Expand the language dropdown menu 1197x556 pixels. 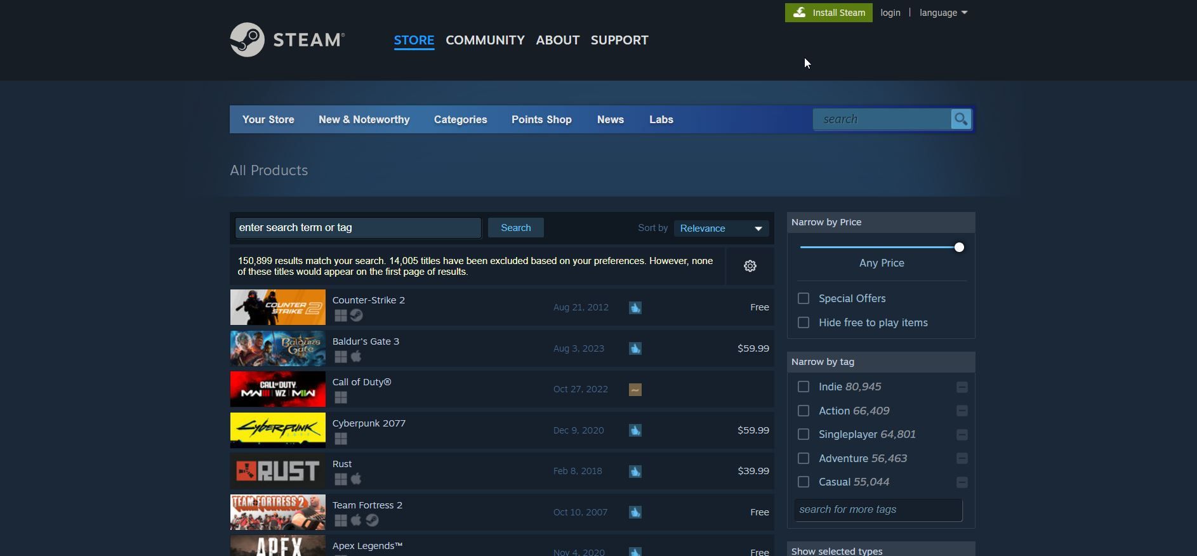coord(942,13)
